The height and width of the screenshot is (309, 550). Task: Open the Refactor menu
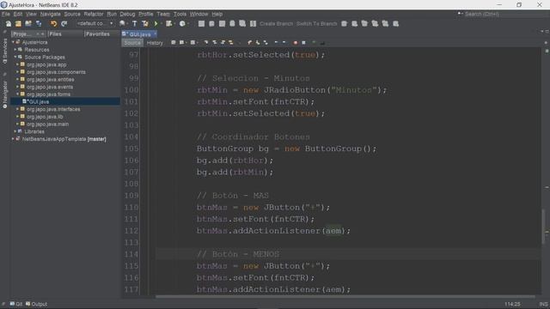(94, 14)
